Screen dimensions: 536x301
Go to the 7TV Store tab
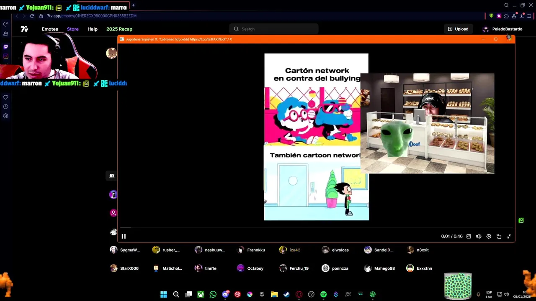pos(73,29)
